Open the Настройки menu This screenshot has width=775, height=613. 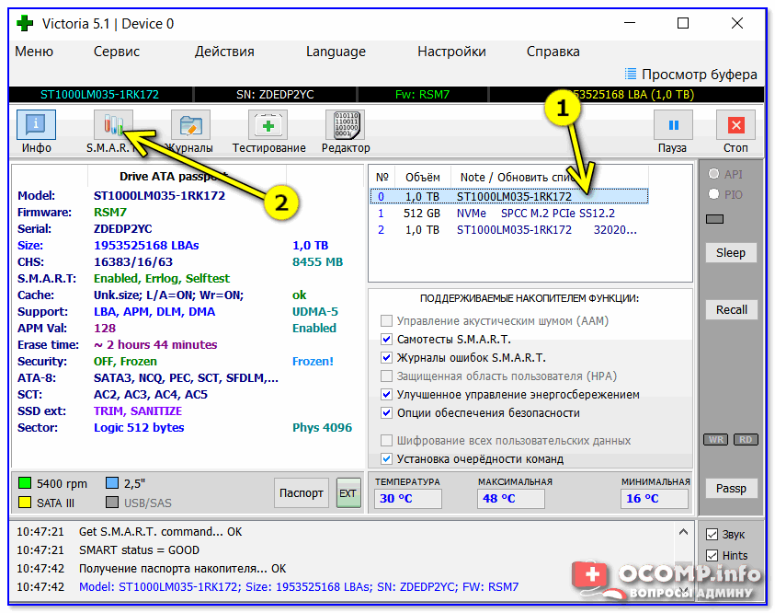click(x=451, y=52)
